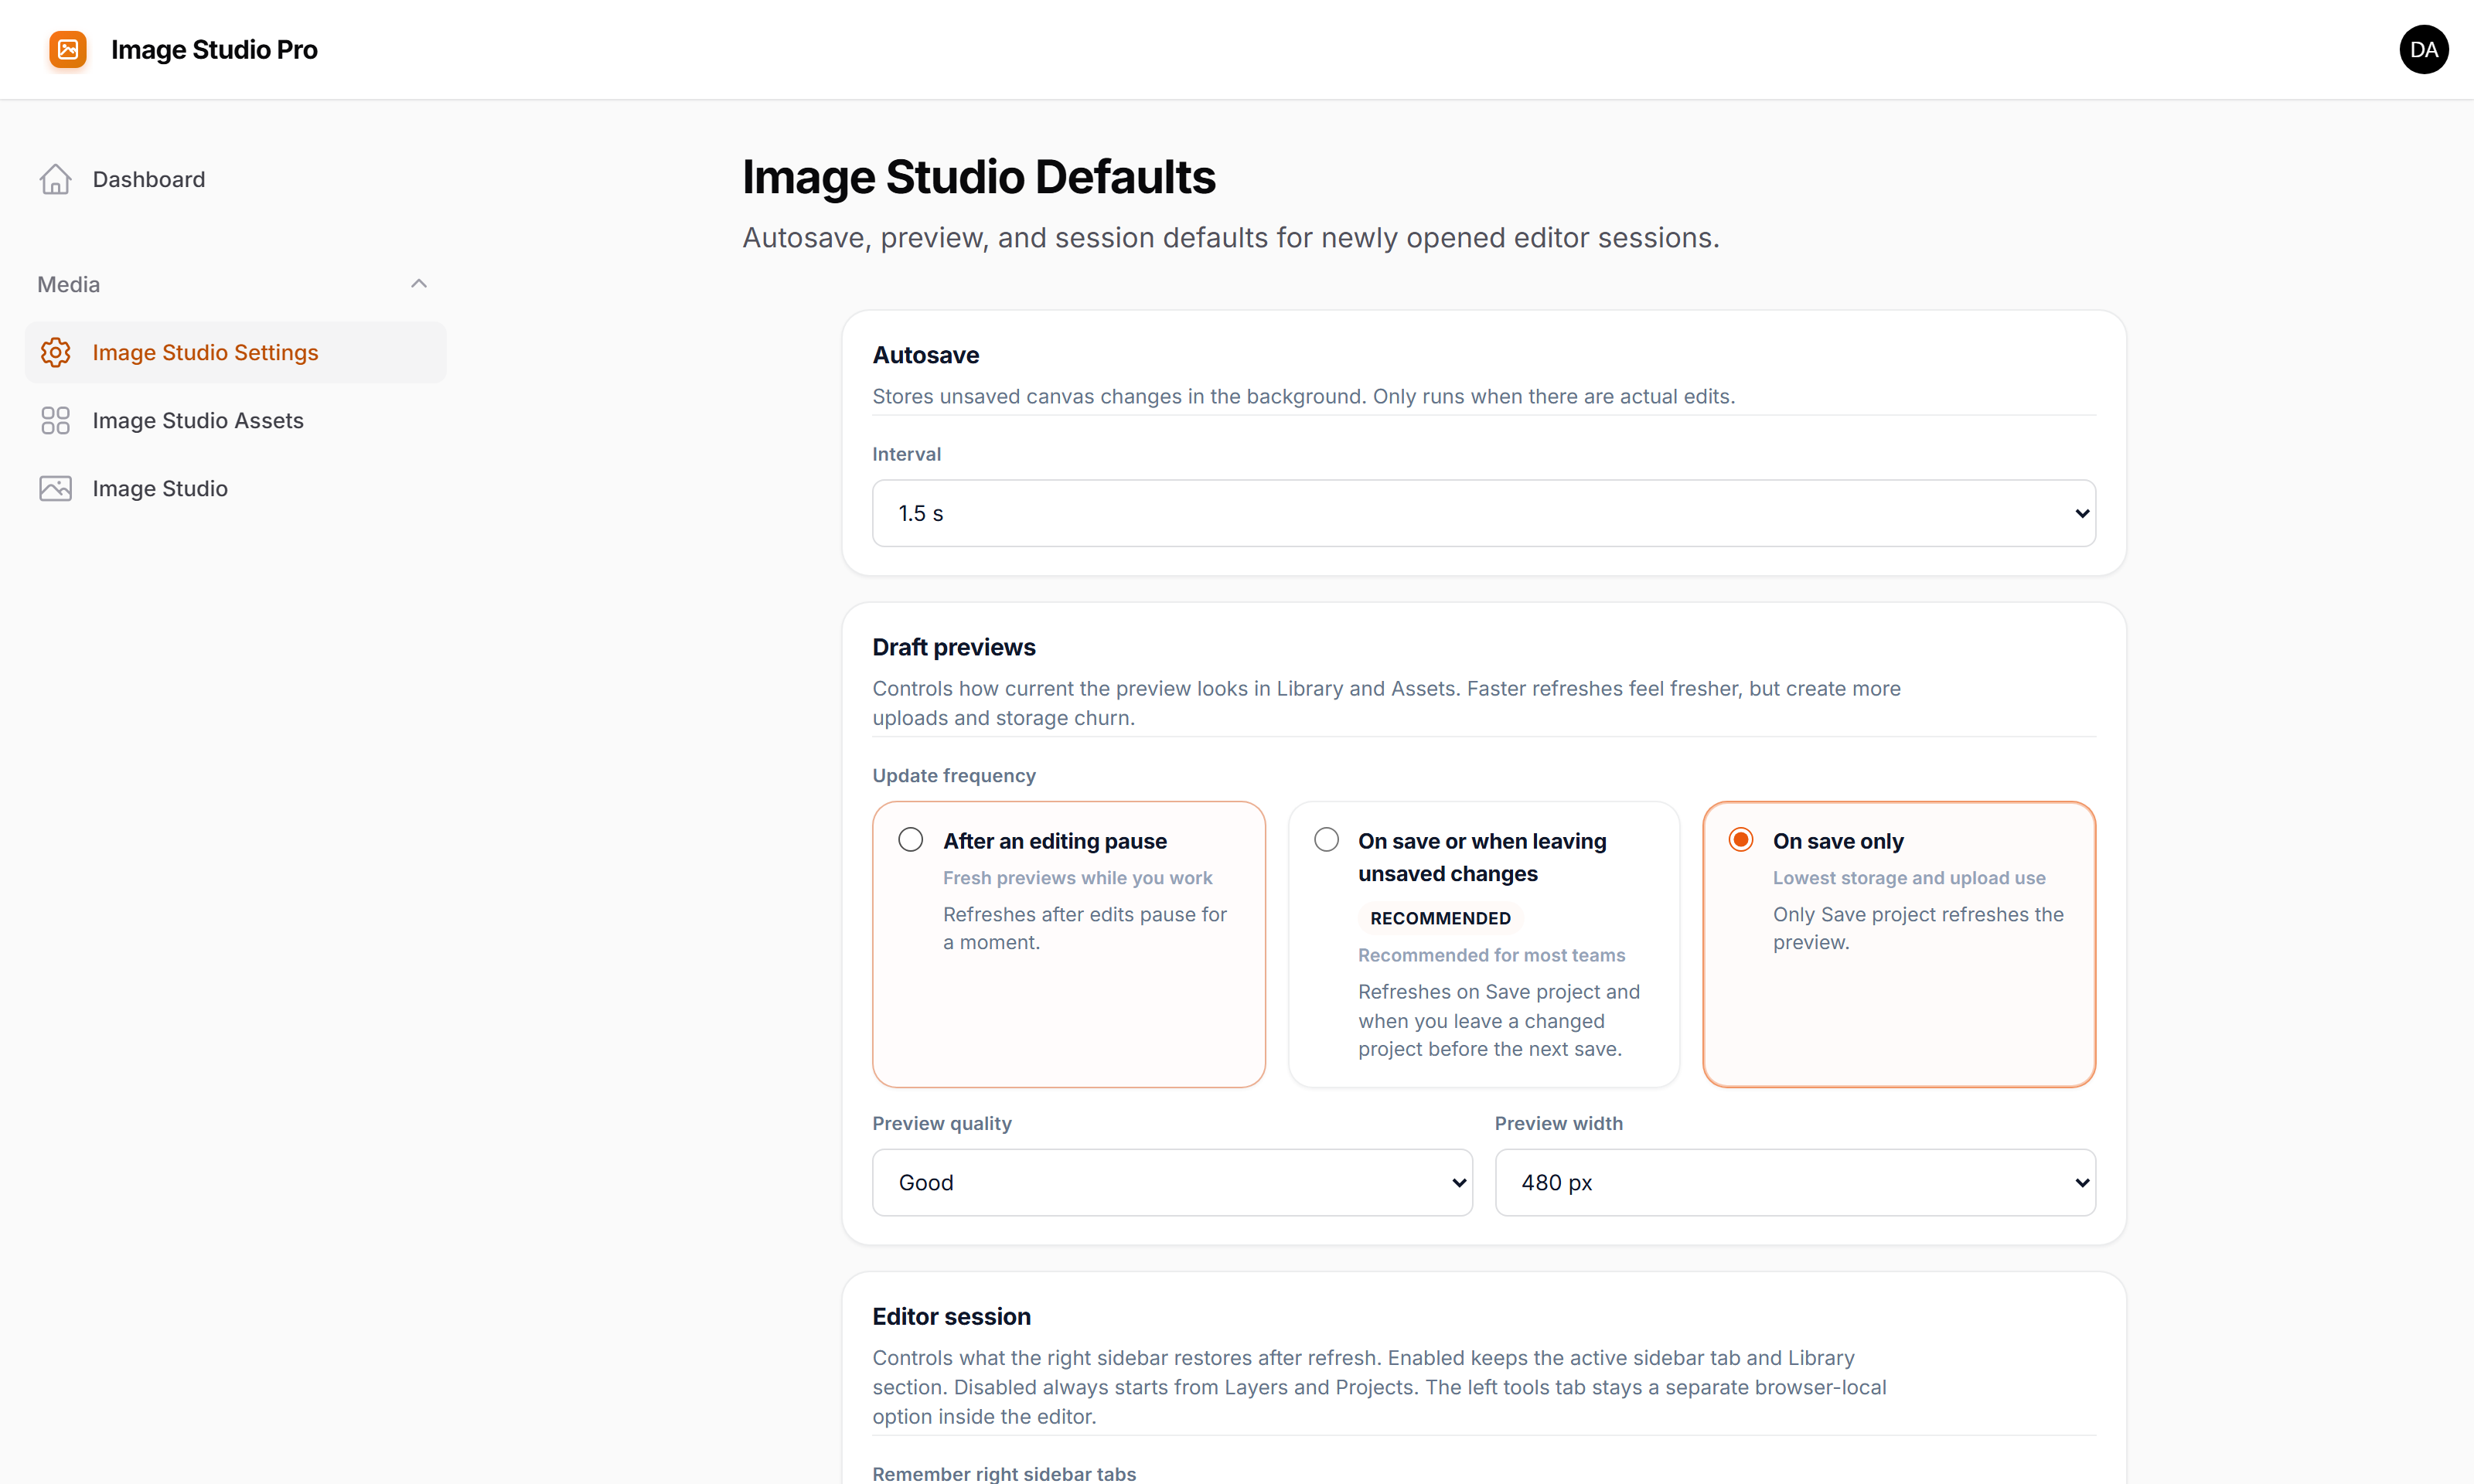Go to Image Studio Assets page
Image resolution: width=2474 pixels, height=1484 pixels.
pos(198,420)
